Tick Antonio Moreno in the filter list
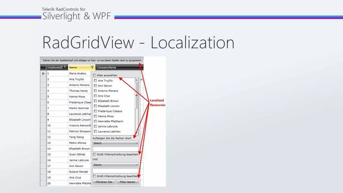The width and height of the screenshot is (343, 193). coord(95,91)
